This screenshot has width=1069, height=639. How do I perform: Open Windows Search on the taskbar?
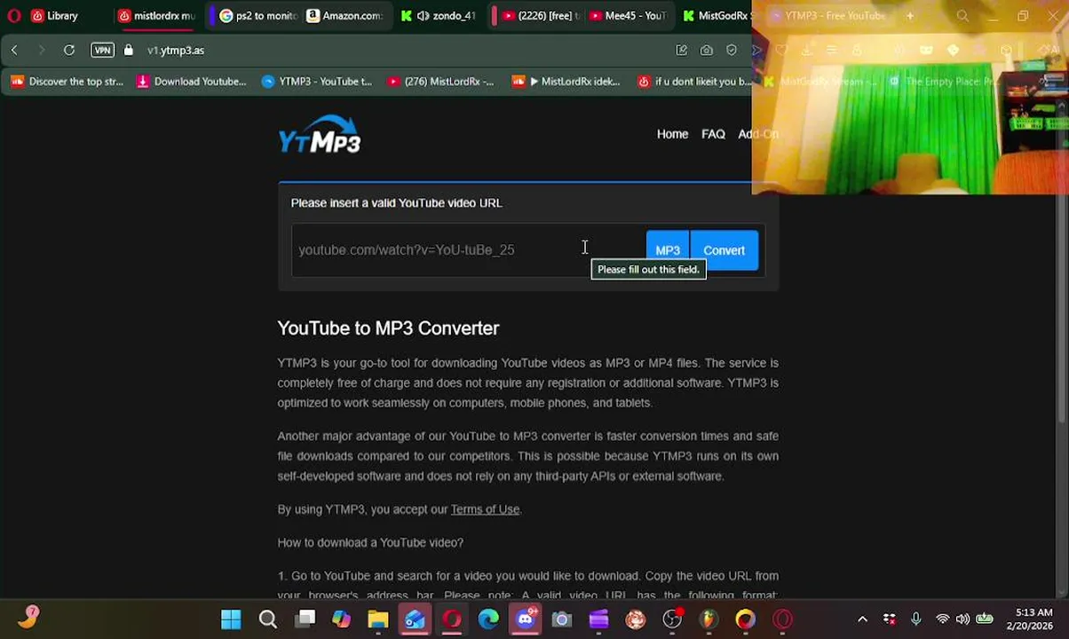coord(267,619)
